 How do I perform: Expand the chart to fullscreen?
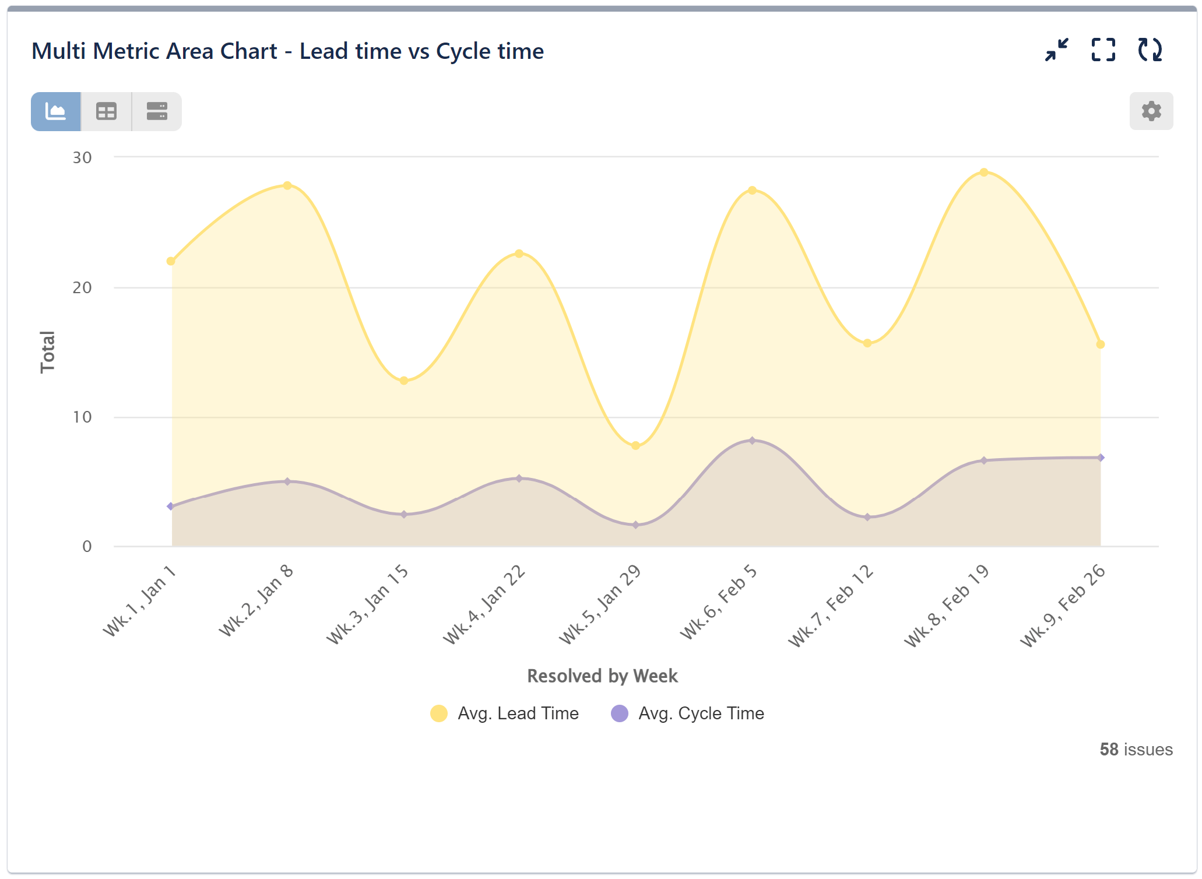coord(1104,51)
